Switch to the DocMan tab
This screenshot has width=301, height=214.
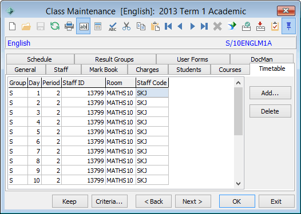coord(262,59)
